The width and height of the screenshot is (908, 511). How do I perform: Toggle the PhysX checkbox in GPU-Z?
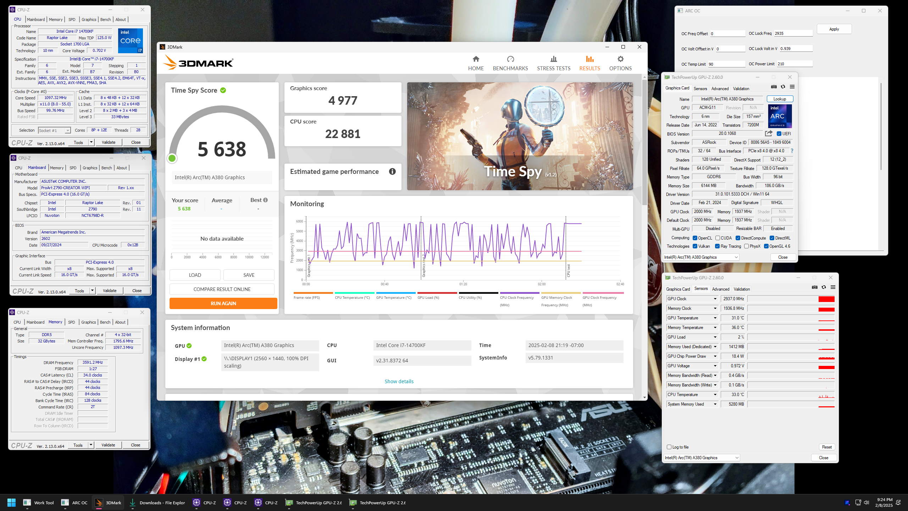[746, 246]
